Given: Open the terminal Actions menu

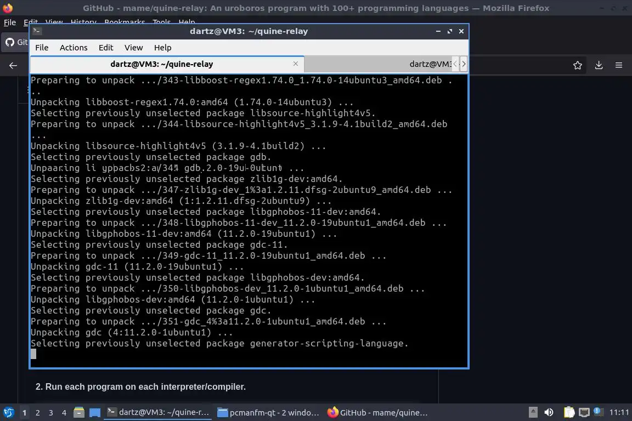Looking at the screenshot, I should pyautogui.click(x=74, y=48).
